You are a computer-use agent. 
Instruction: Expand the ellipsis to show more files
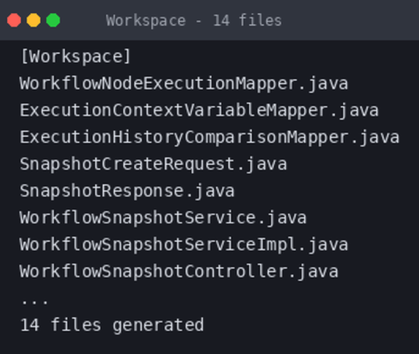35,301
